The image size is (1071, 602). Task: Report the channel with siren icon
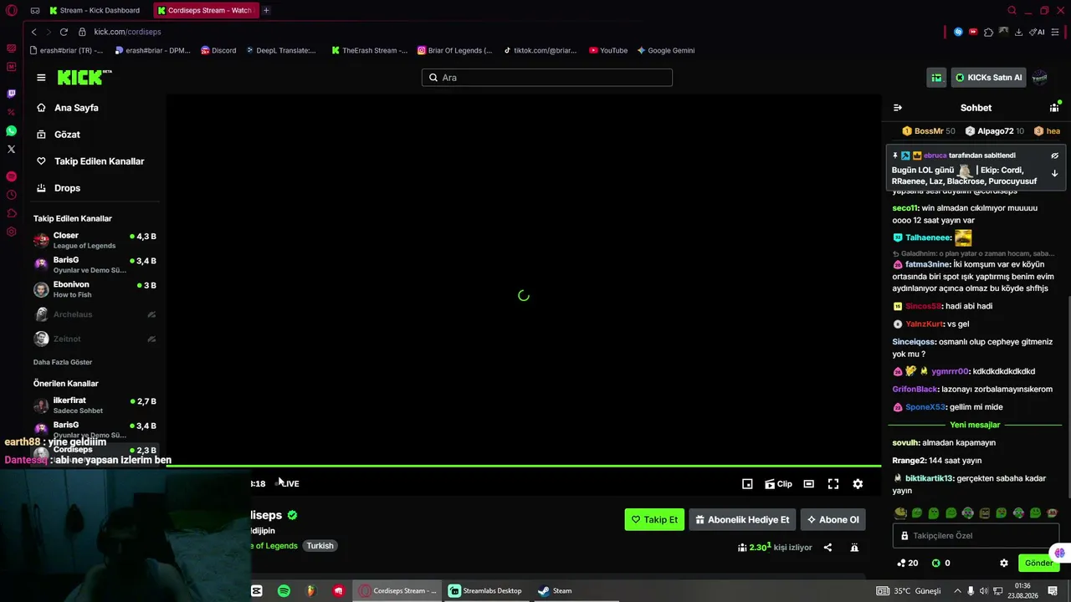[x=854, y=548]
